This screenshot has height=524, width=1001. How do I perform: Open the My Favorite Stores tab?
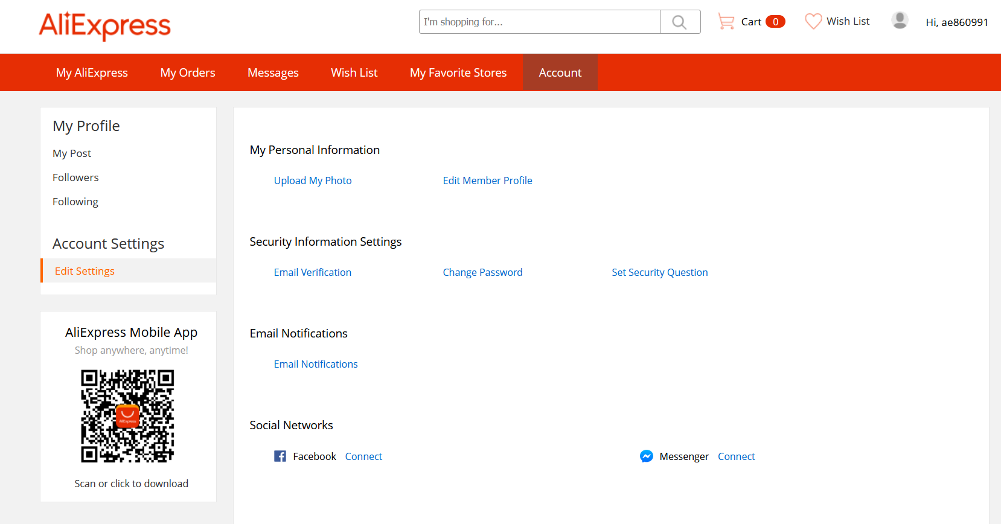pos(458,72)
